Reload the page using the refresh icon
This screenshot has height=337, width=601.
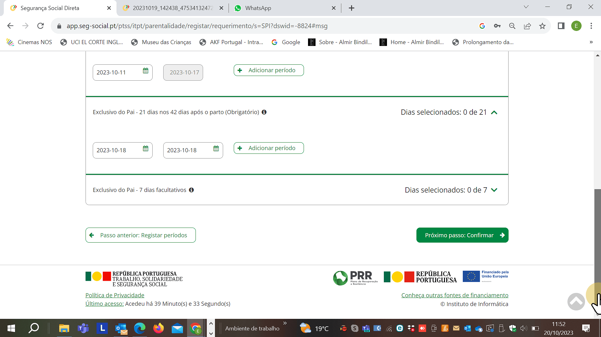40,26
